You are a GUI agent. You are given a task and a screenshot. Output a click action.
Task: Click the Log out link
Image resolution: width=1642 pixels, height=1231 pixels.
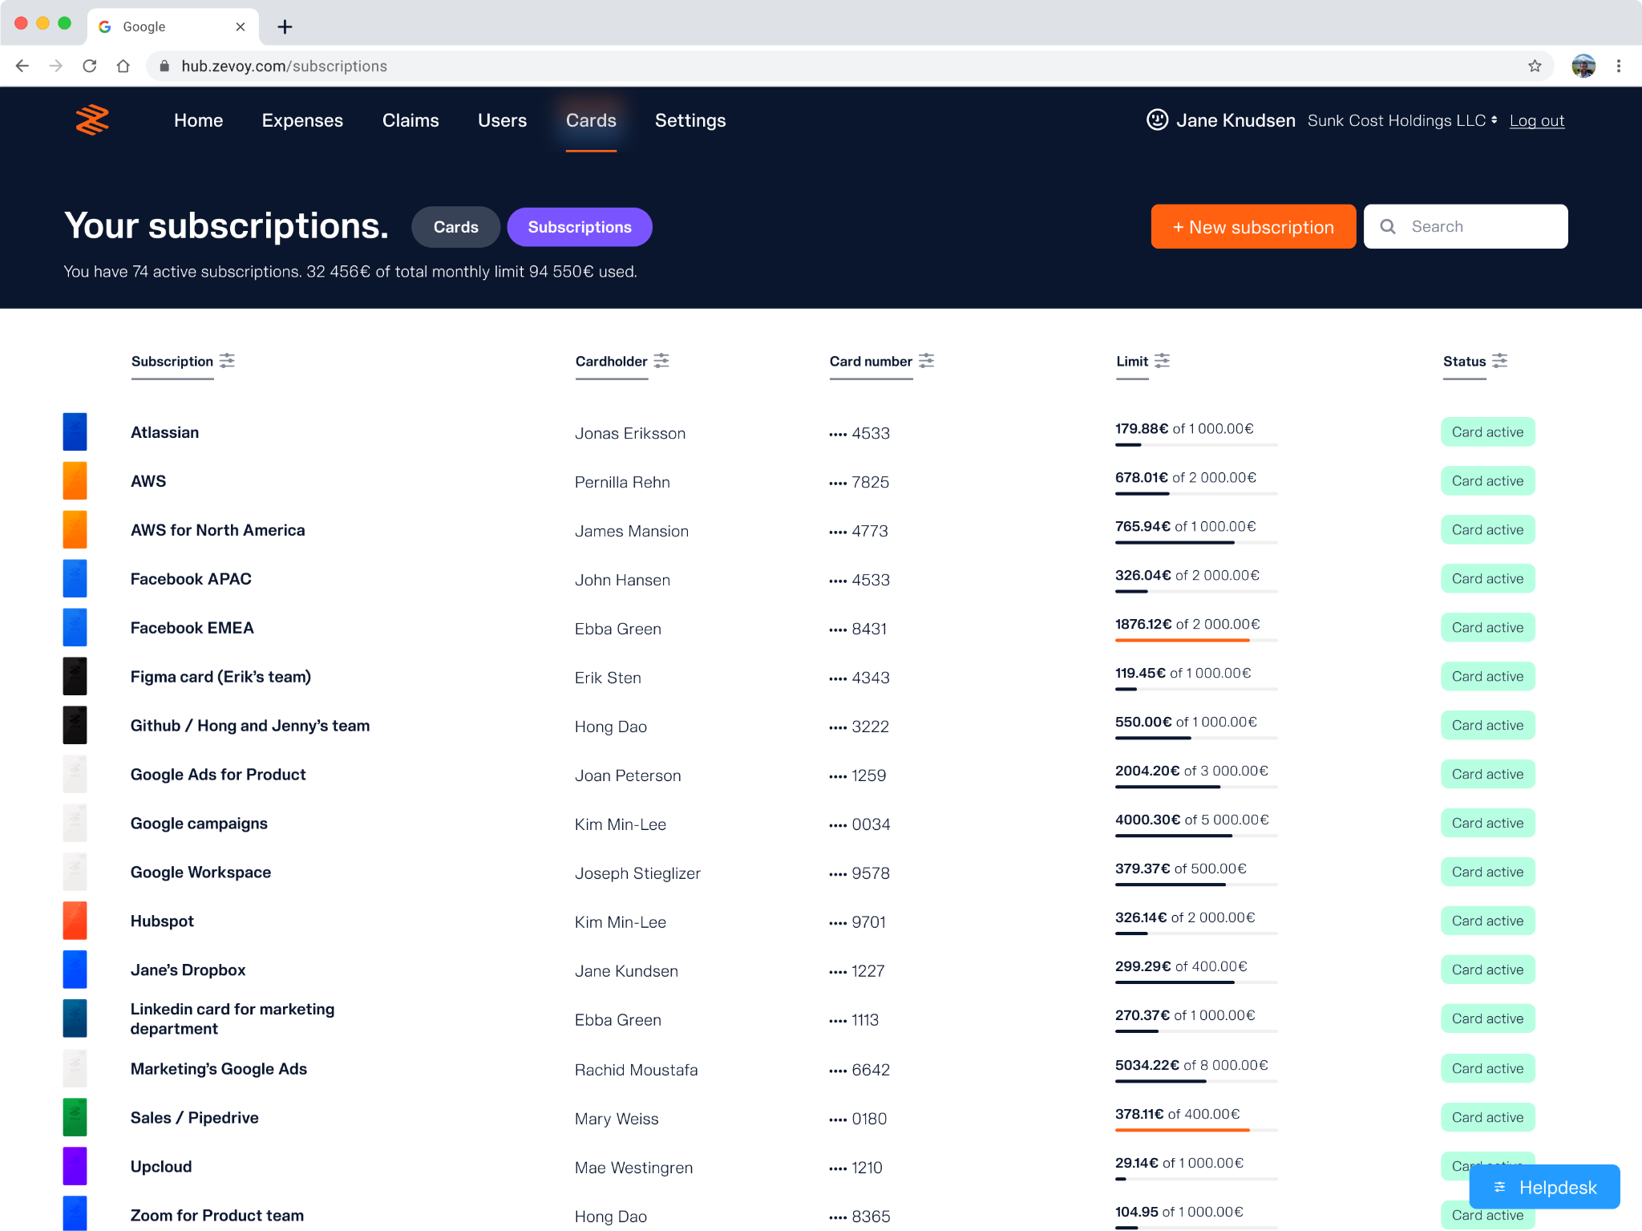click(1537, 120)
